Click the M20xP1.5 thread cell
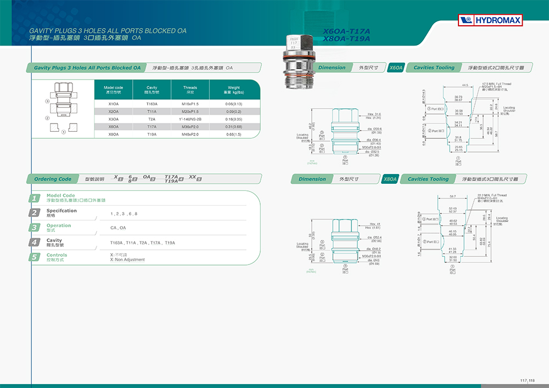This screenshot has width=549, height=388. coord(190,111)
